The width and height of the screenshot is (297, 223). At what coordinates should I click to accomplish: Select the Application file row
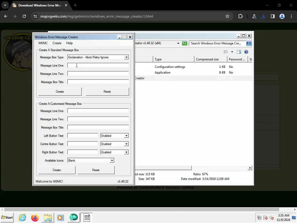click(x=193, y=73)
